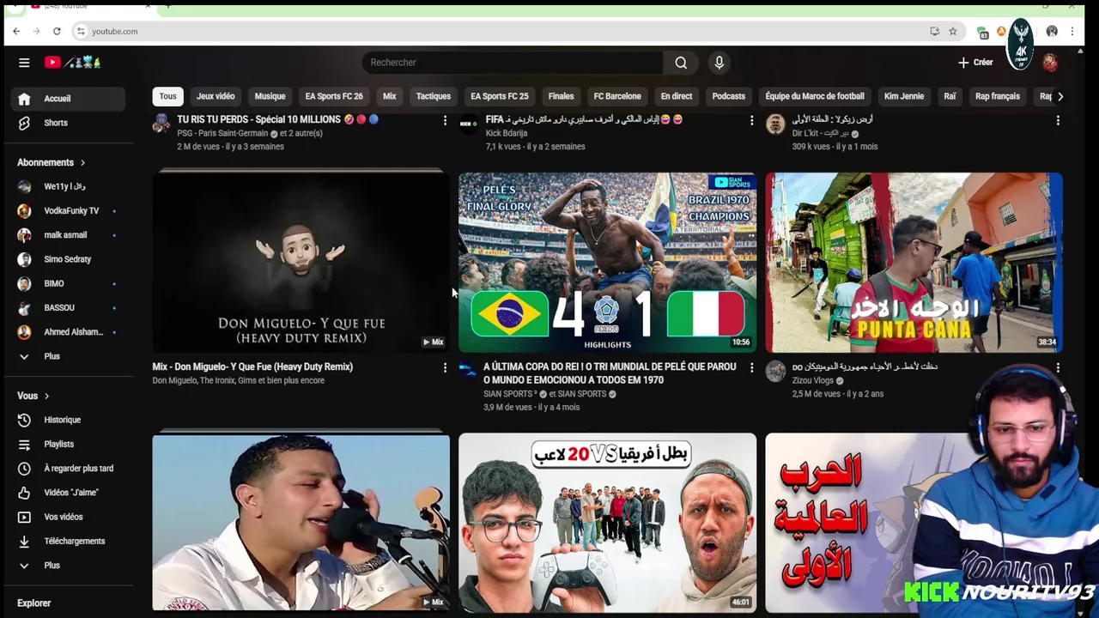Screen dimensions: 1099x618
Task: Open Vidéos "J'aime" list
Action: coord(69,493)
